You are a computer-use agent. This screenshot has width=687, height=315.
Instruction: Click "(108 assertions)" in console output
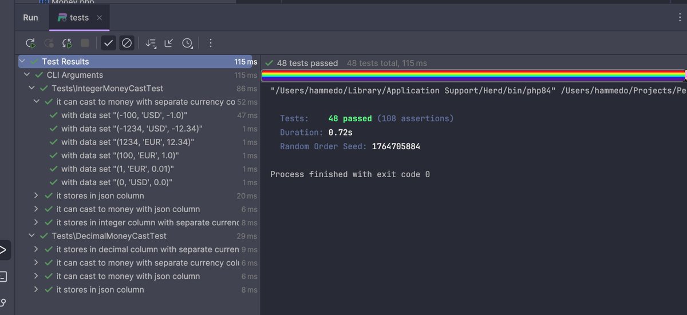click(415, 118)
